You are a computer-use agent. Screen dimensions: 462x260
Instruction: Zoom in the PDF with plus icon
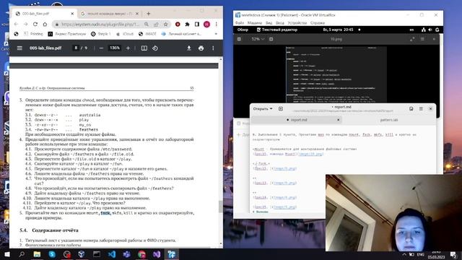(128, 48)
